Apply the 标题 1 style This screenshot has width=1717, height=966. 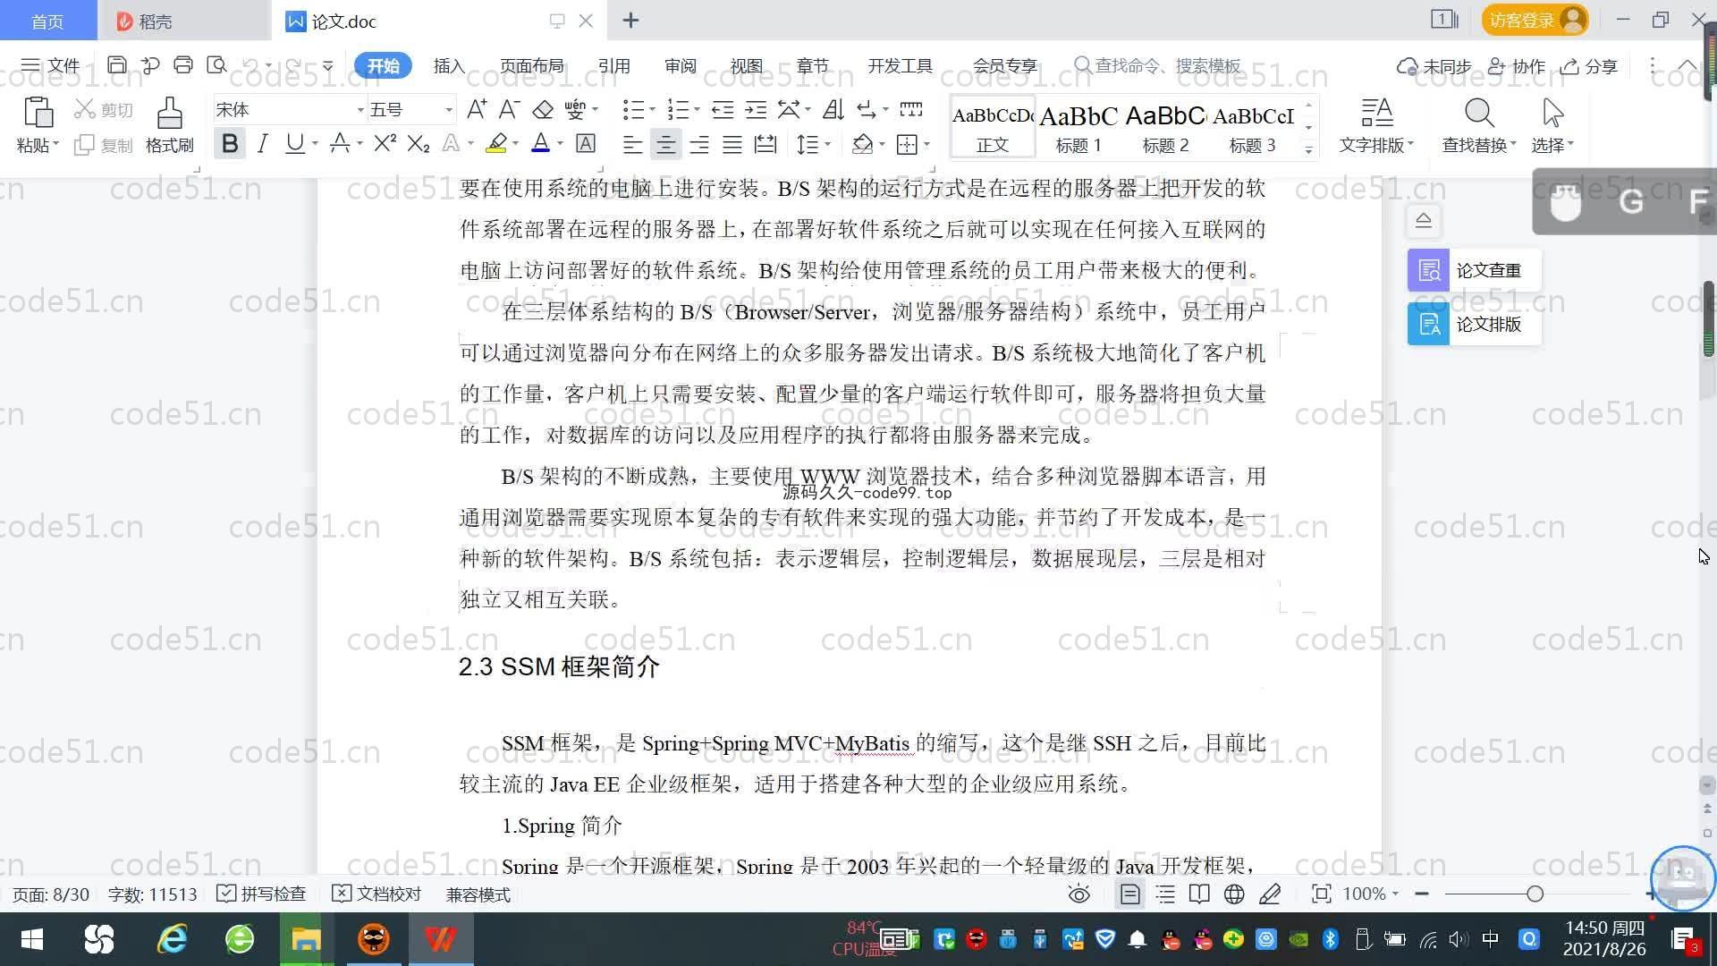(x=1078, y=127)
